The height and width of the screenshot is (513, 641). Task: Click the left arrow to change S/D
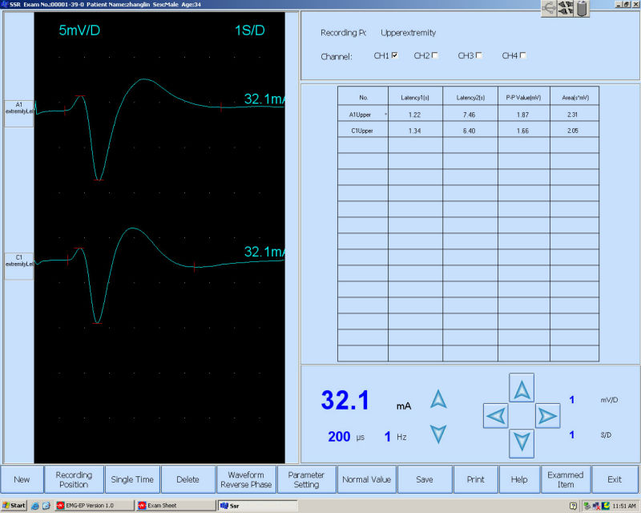coord(496,416)
